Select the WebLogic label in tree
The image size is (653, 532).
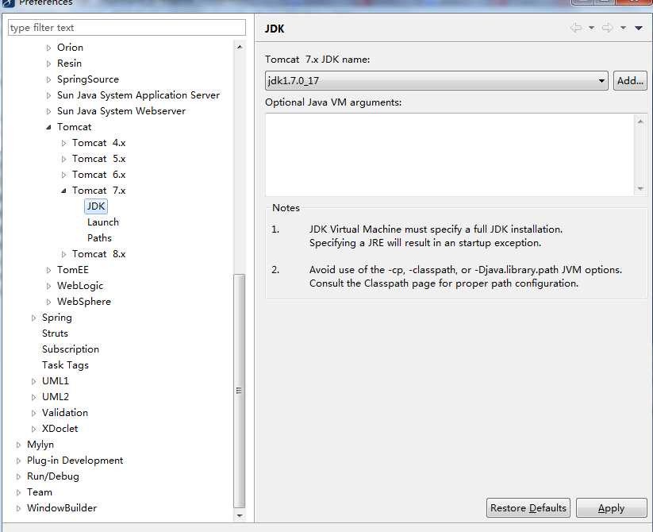tap(80, 286)
